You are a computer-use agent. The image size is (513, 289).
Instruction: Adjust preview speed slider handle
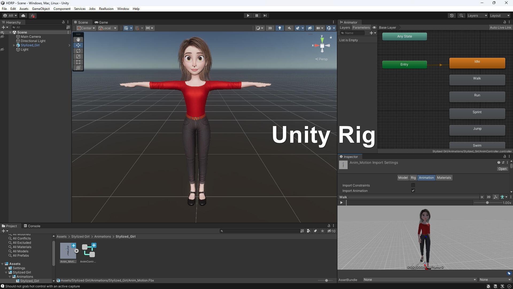coord(487,203)
